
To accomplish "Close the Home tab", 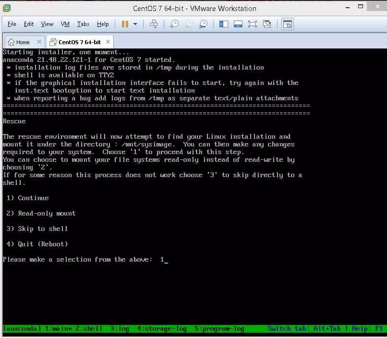I will 39,42.
